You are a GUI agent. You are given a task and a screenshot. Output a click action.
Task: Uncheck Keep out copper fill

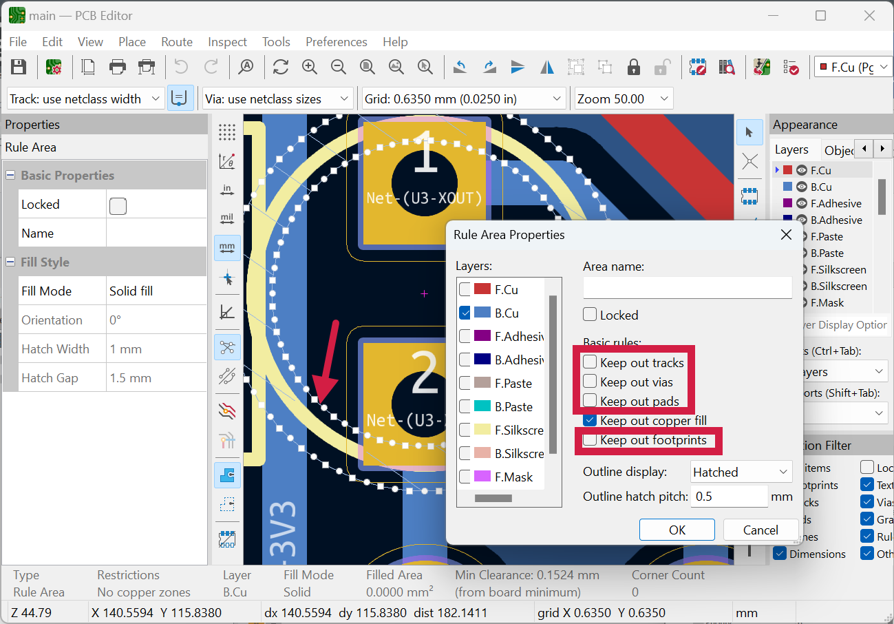590,419
